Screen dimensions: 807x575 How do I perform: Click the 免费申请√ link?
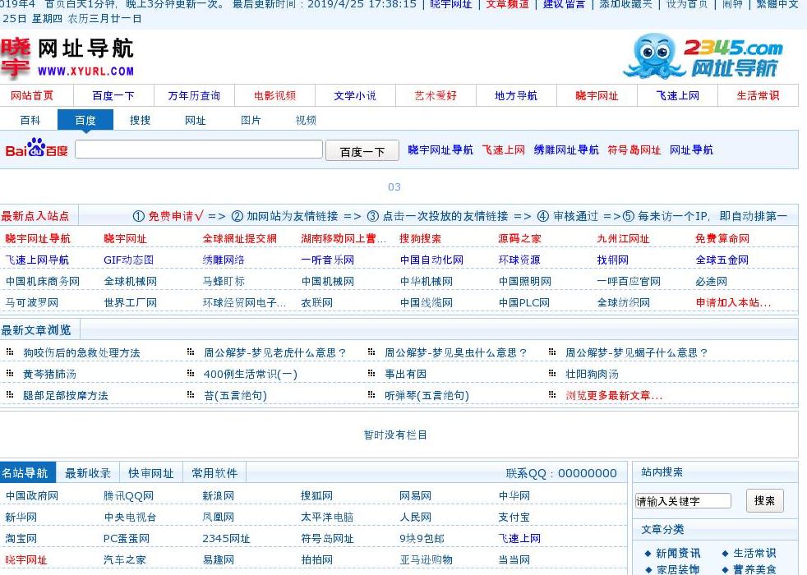[x=176, y=216]
